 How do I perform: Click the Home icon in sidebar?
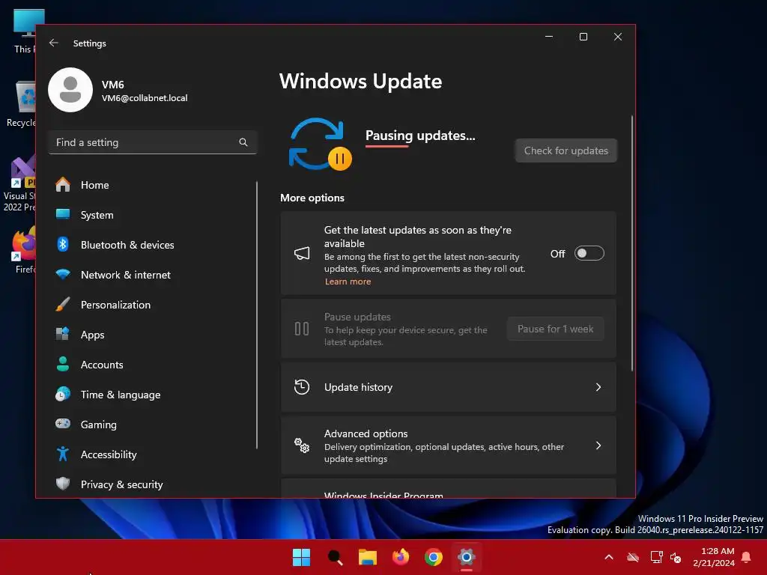63,185
